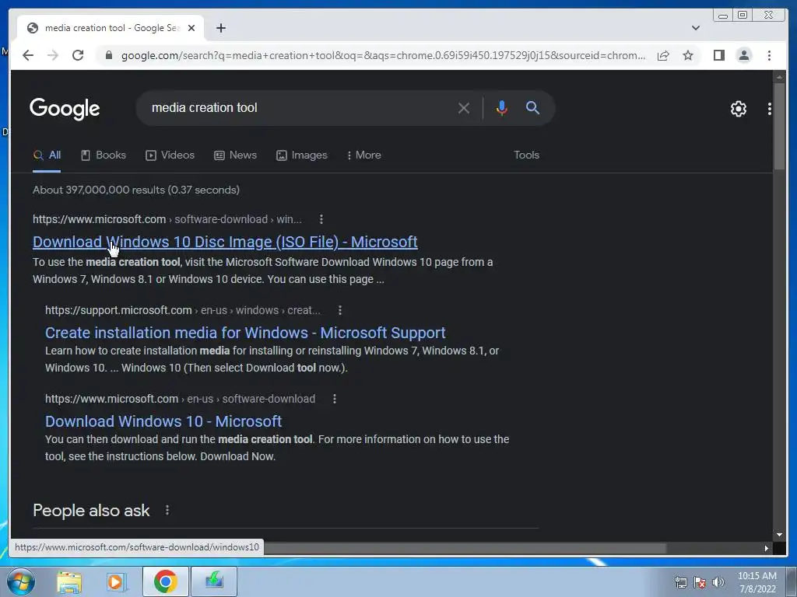
Task: Click horizontal scrollbar right arrow
Action: tap(767, 548)
